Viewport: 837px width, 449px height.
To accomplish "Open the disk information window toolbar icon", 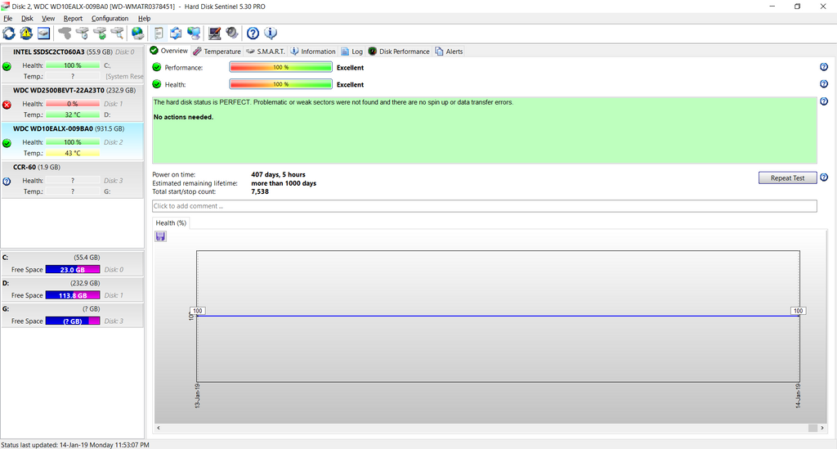I will coord(44,33).
